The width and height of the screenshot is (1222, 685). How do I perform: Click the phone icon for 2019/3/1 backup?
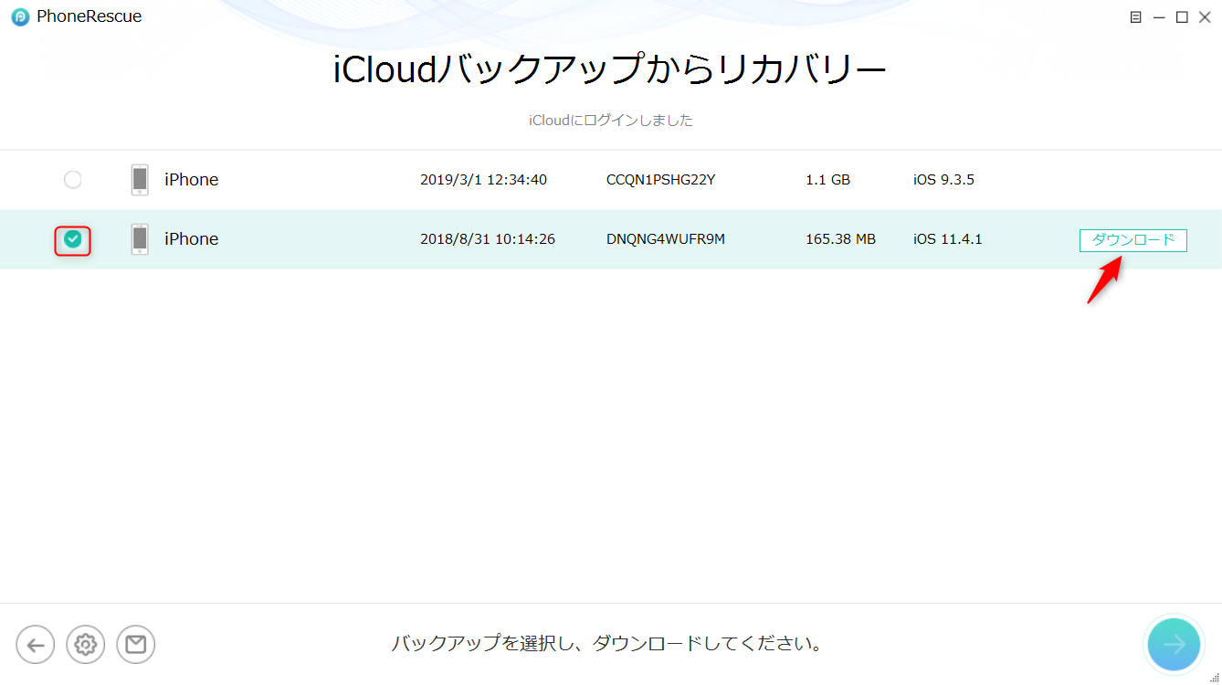point(140,180)
